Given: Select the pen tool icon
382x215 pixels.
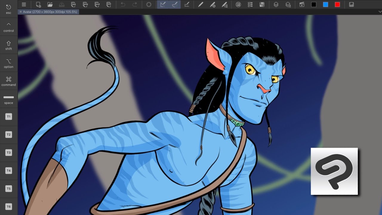Looking at the screenshot, I should pos(201,4).
